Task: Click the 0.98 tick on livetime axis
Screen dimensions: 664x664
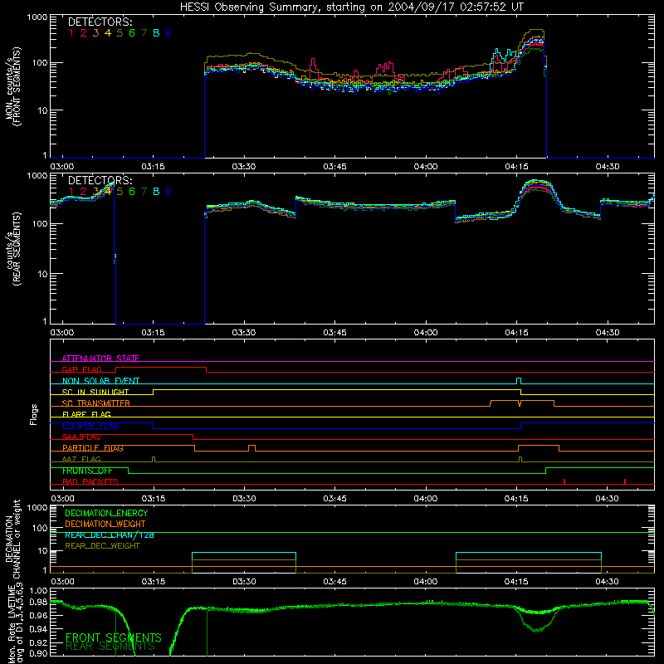Action: point(38,601)
